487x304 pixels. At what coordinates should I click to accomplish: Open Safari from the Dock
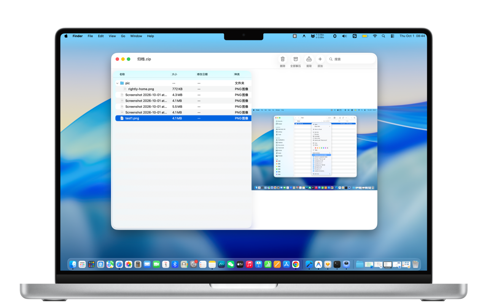click(119, 264)
